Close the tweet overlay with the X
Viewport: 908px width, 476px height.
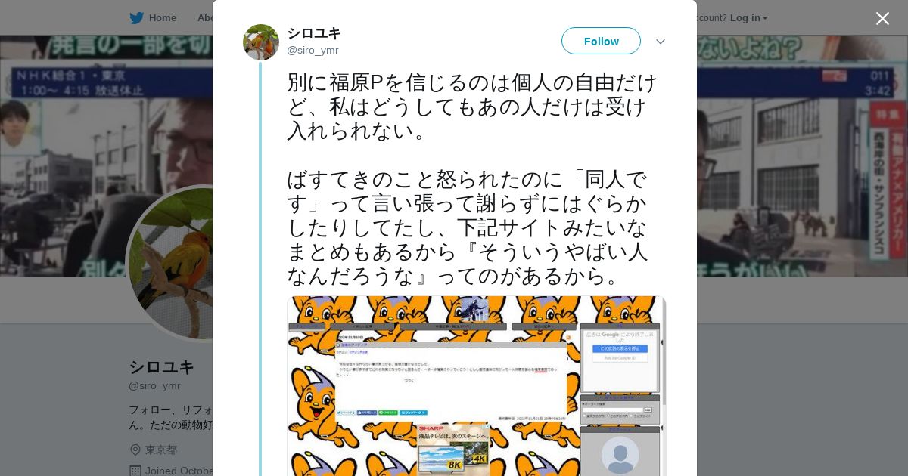[882, 18]
